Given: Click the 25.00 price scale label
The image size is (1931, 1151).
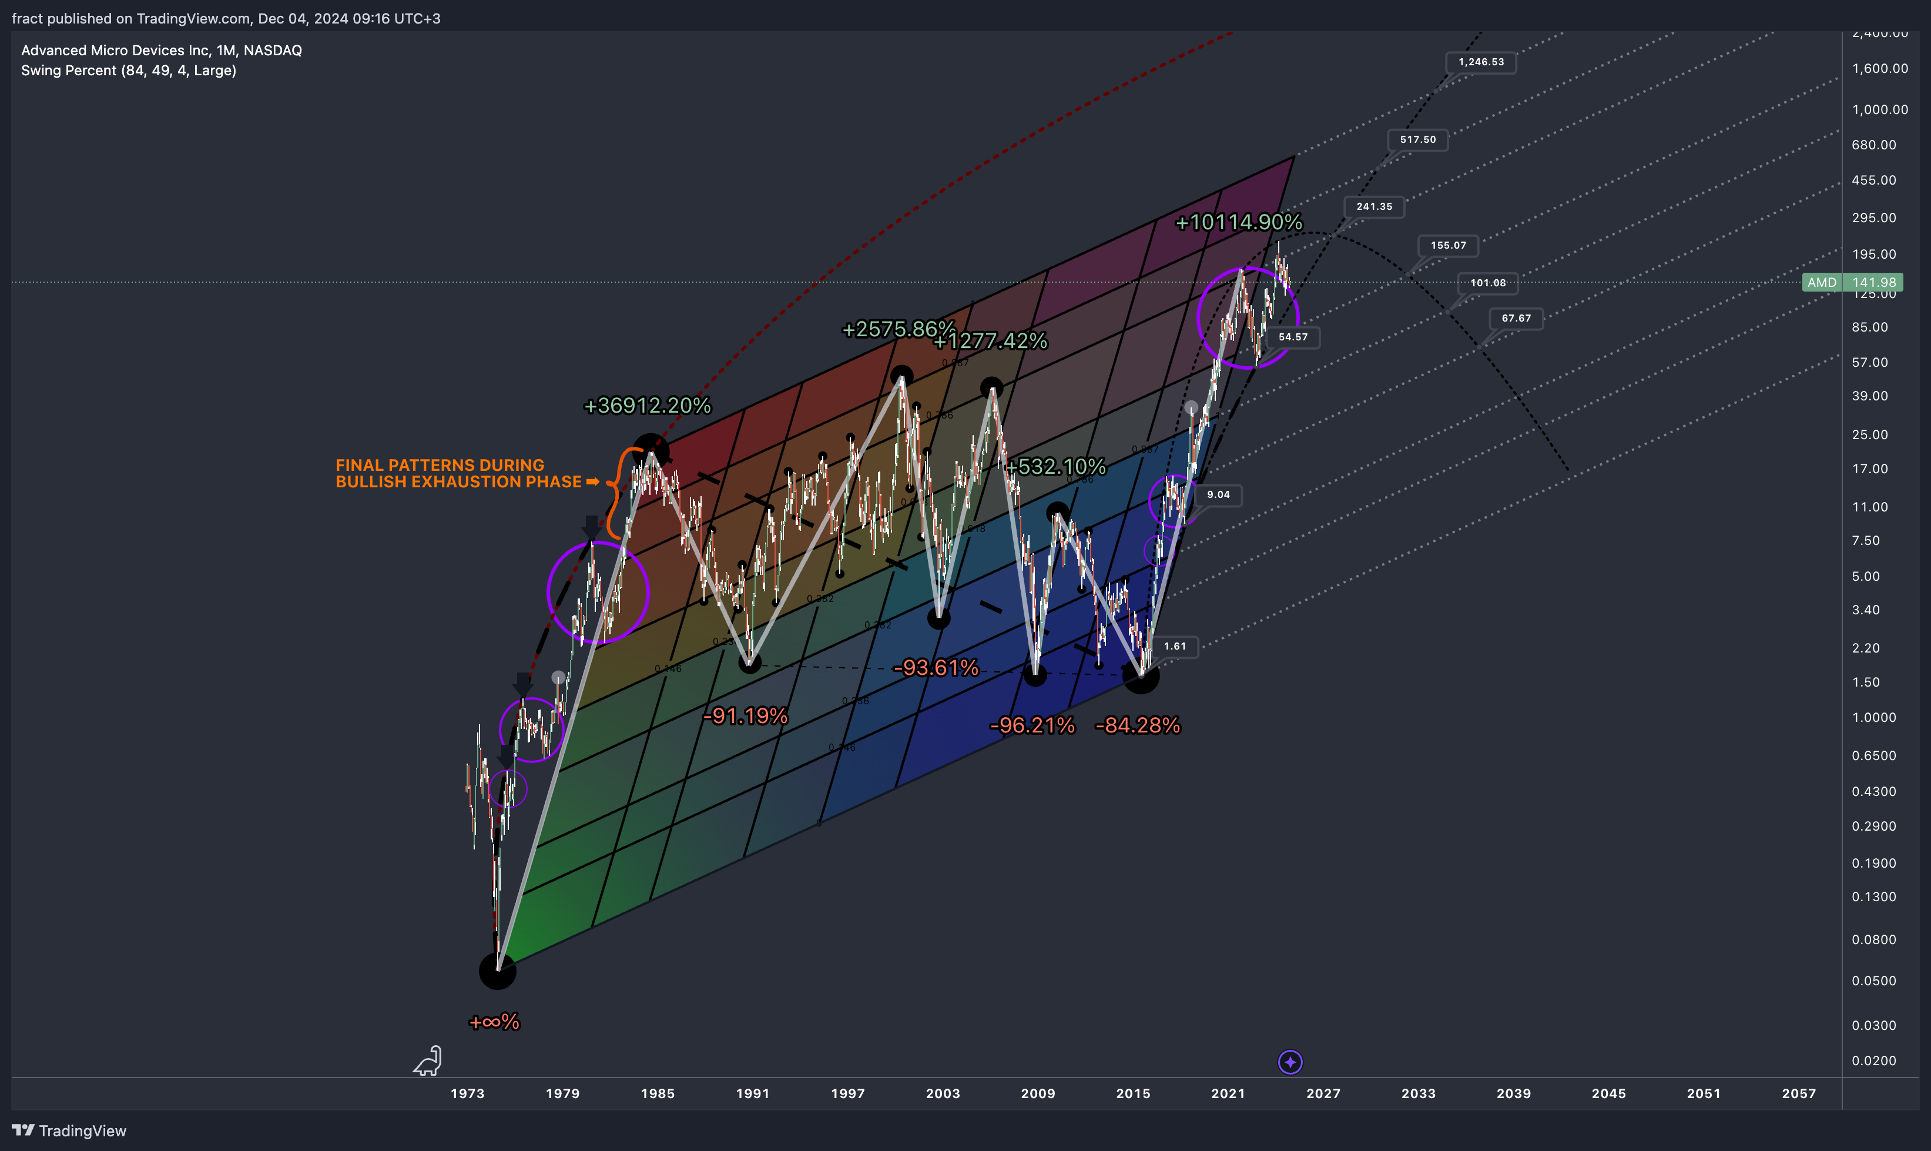Looking at the screenshot, I should coord(1870,434).
